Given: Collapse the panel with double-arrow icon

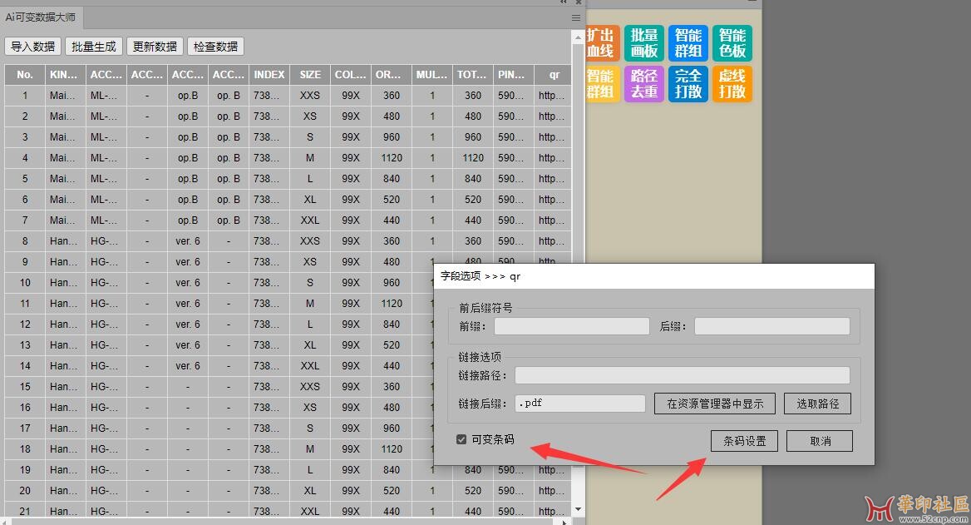Looking at the screenshot, I should (x=564, y=2).
